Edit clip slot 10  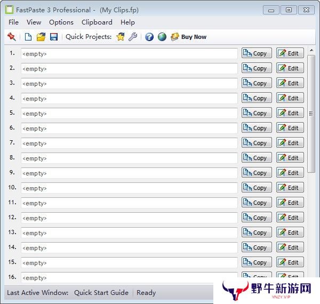coord(290,187)
